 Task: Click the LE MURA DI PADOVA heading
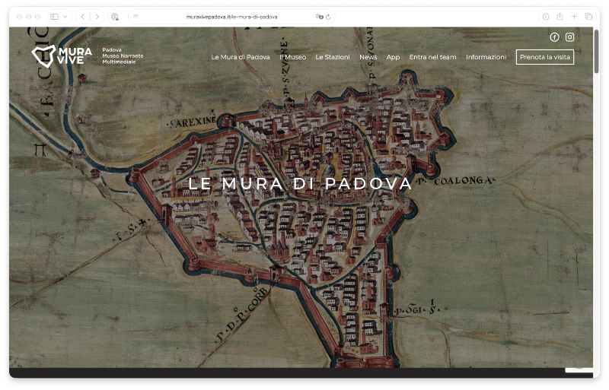(300, 183)
